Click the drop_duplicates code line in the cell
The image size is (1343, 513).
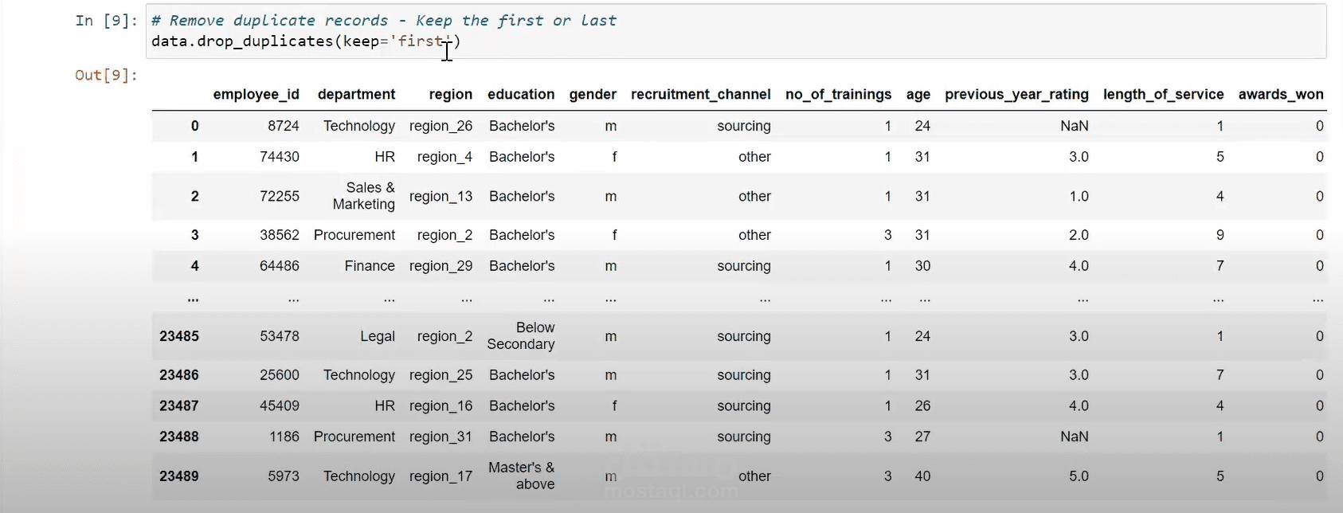(x=305, y=41)
